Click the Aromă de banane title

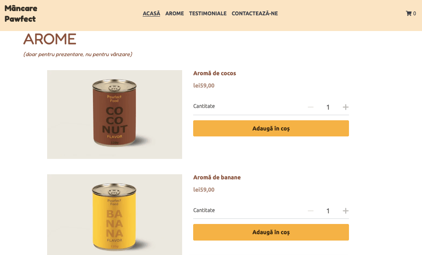(x=217, y=178)
